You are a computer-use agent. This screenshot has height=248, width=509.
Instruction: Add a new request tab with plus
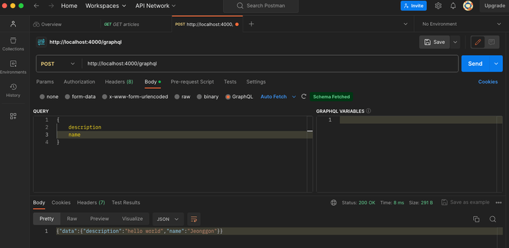251,24
